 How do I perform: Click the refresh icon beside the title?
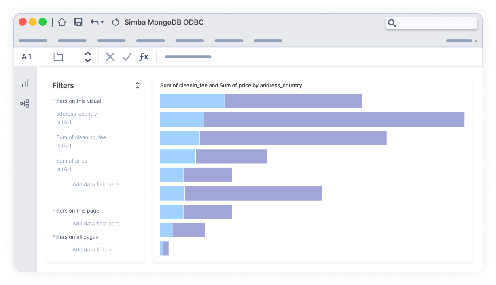[116, 22]
